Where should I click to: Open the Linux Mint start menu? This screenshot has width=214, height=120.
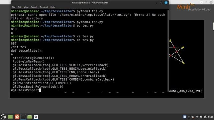3,117
